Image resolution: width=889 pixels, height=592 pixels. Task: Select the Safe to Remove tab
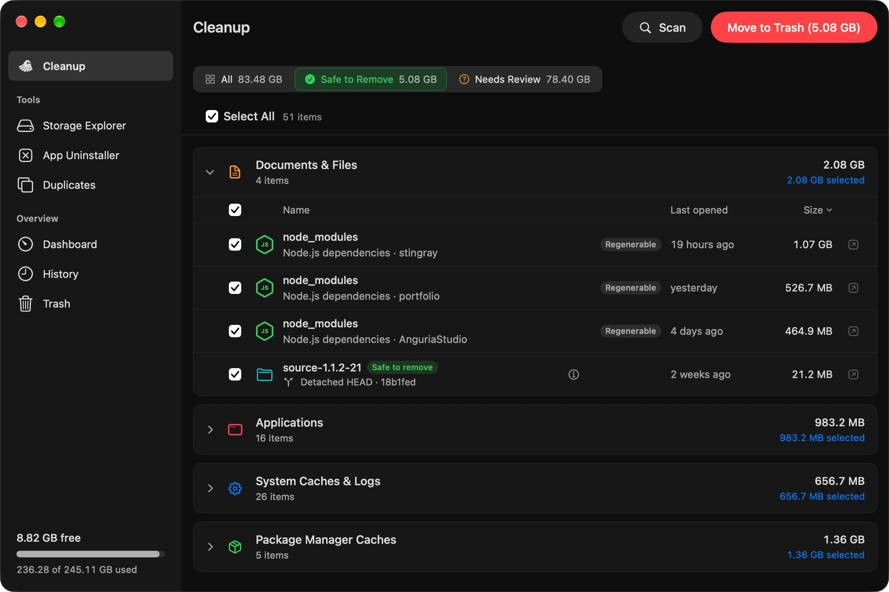[x=371, y=79]
